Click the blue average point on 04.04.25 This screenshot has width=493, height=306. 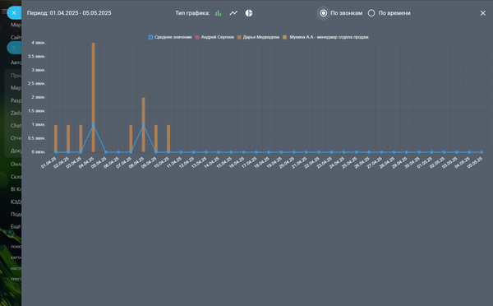point(94,125)
